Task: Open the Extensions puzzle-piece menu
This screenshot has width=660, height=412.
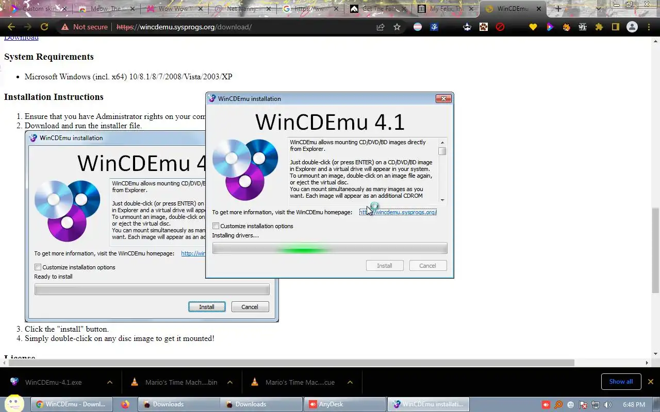Action: coord(599,27)
